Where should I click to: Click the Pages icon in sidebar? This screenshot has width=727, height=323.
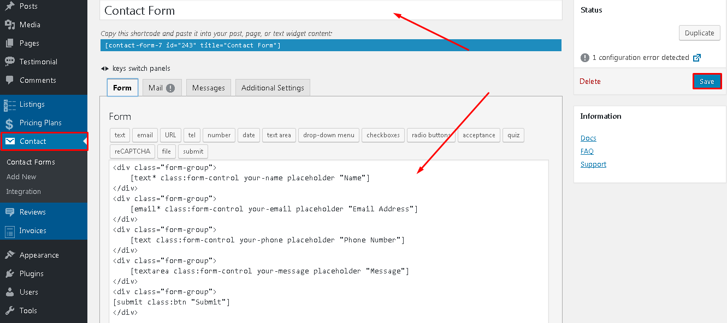click(x=10, y=43)
